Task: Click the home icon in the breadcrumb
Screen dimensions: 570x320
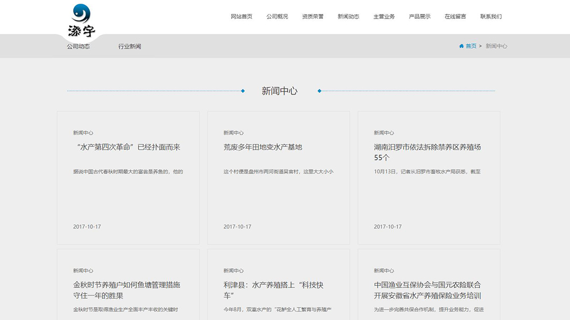Action: tap(461, 46)
